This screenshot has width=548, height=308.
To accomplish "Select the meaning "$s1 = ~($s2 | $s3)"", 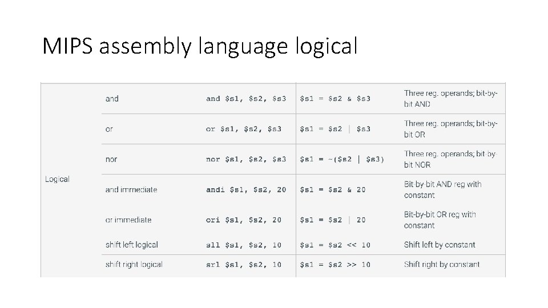I will coord(342,159).
